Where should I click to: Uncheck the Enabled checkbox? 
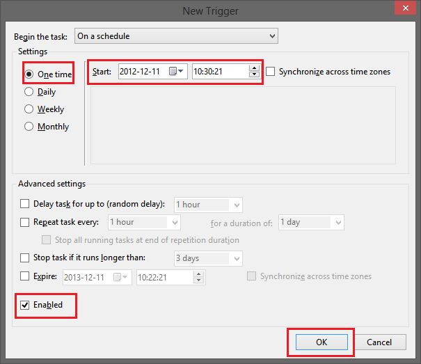(x=24, y=305)
